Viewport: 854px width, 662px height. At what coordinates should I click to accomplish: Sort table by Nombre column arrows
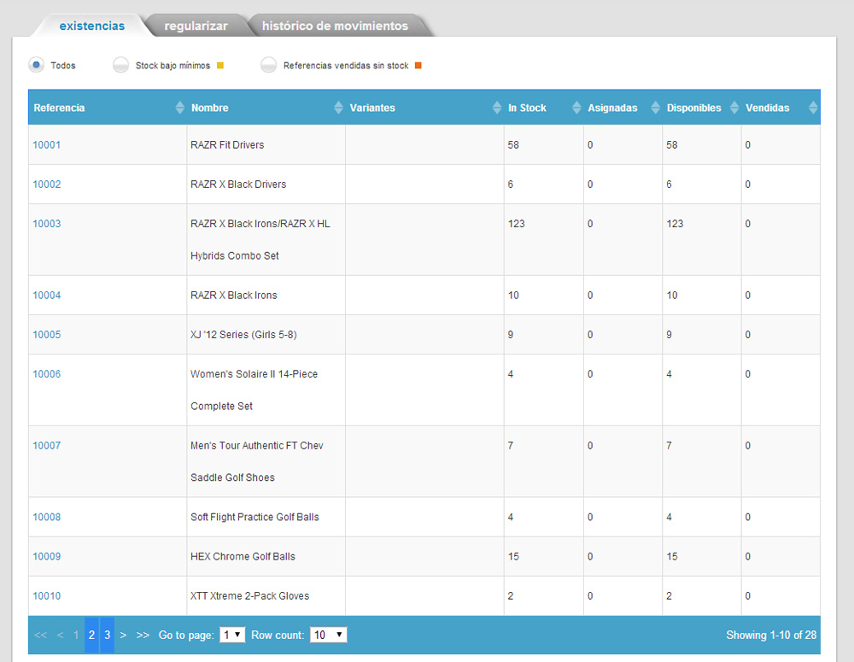[338, 108]
